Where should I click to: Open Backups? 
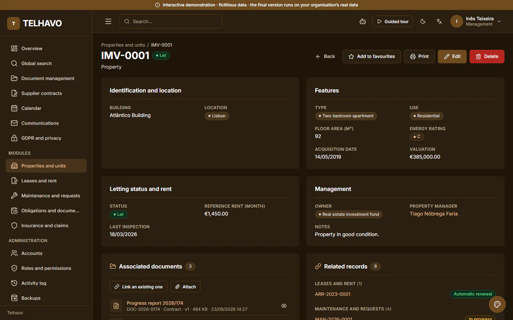pyautogui.click(x=46, y=298)
